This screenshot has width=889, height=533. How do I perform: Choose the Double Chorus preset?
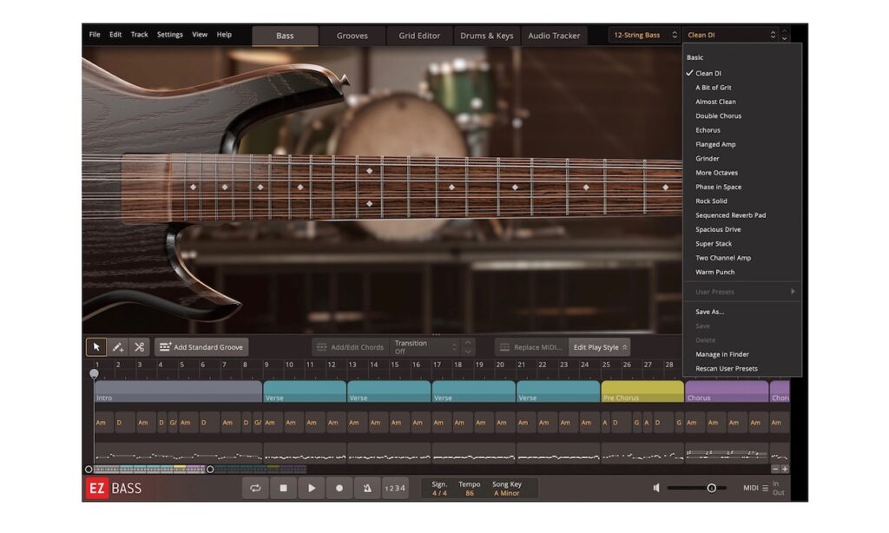pos(742,115)
